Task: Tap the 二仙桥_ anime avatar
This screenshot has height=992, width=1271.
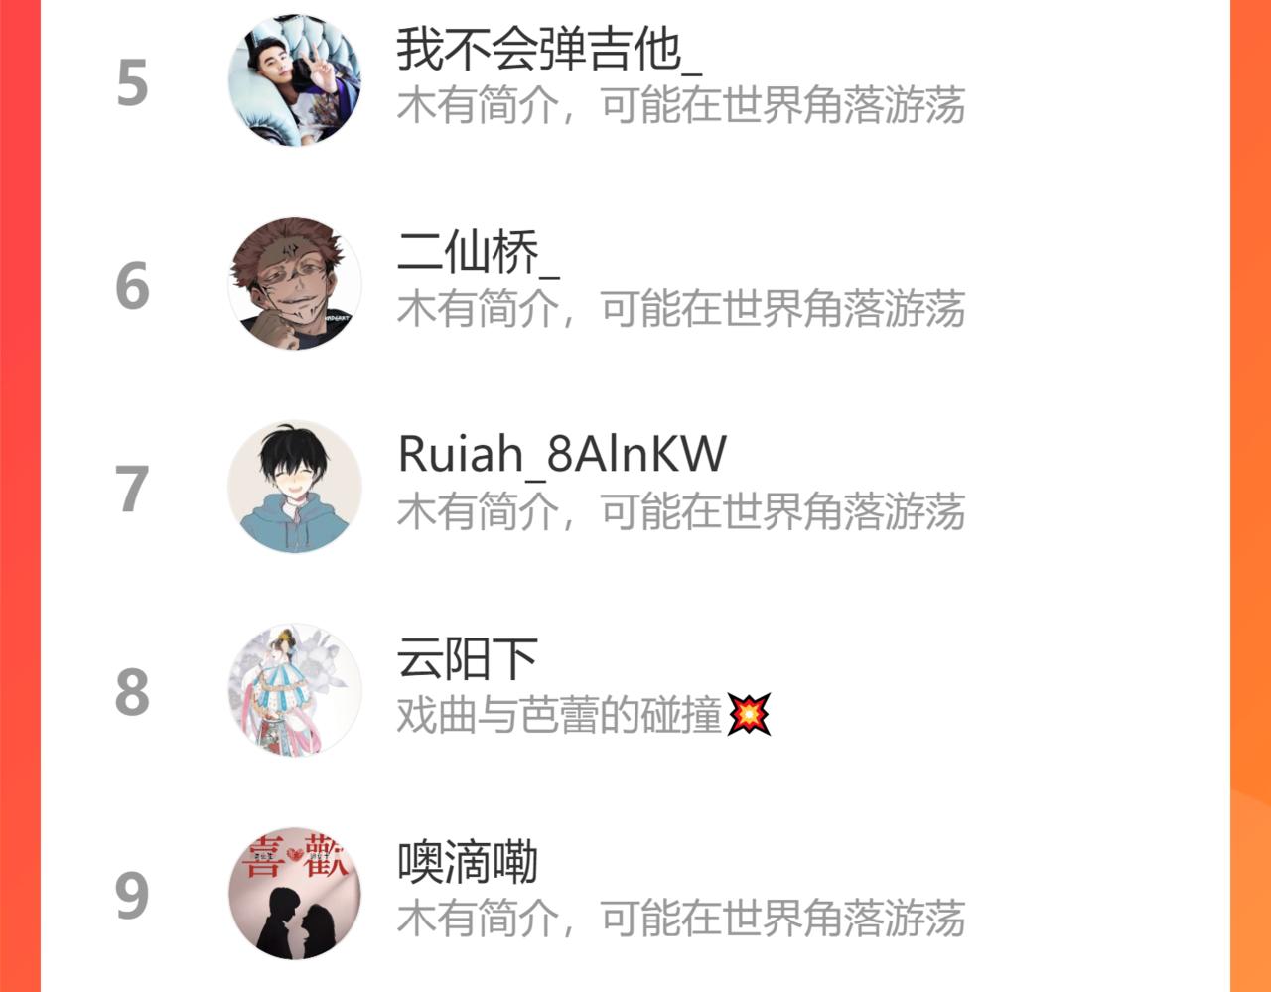Action: coord(295,284)
